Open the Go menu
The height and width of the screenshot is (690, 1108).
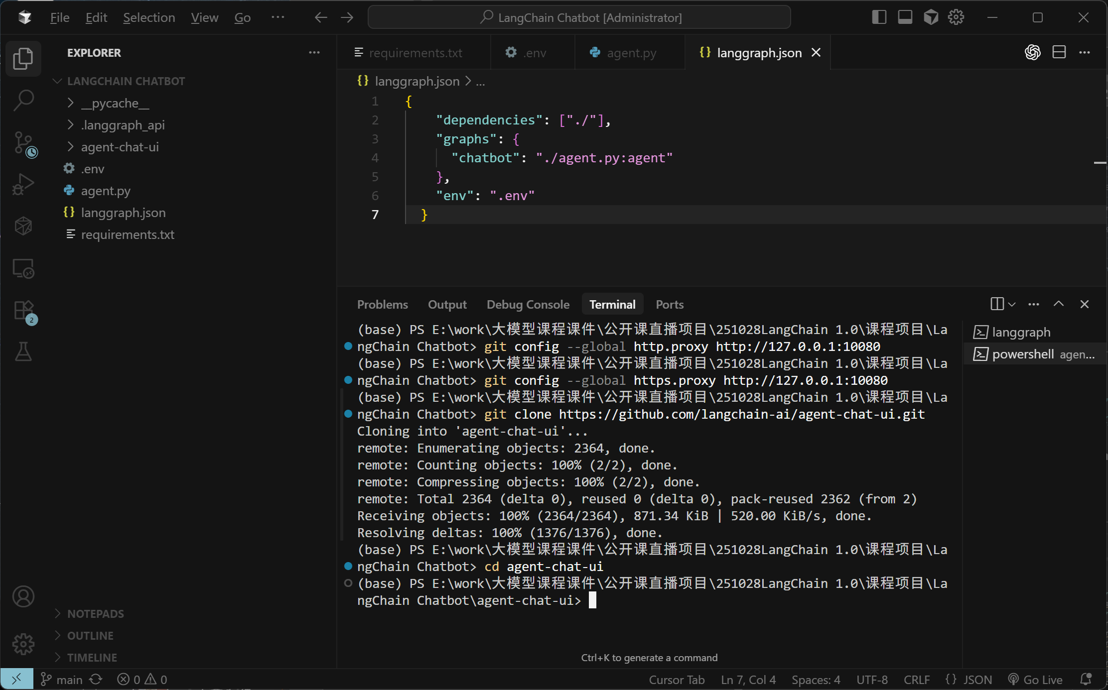(x=243, y=17)
